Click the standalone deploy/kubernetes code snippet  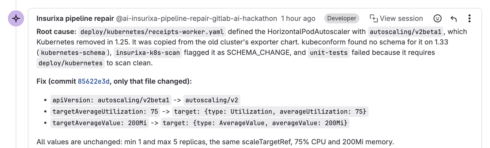point(70,63)
